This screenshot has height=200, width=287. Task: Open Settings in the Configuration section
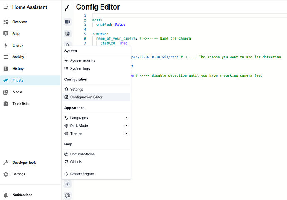[x=77, y=89]
